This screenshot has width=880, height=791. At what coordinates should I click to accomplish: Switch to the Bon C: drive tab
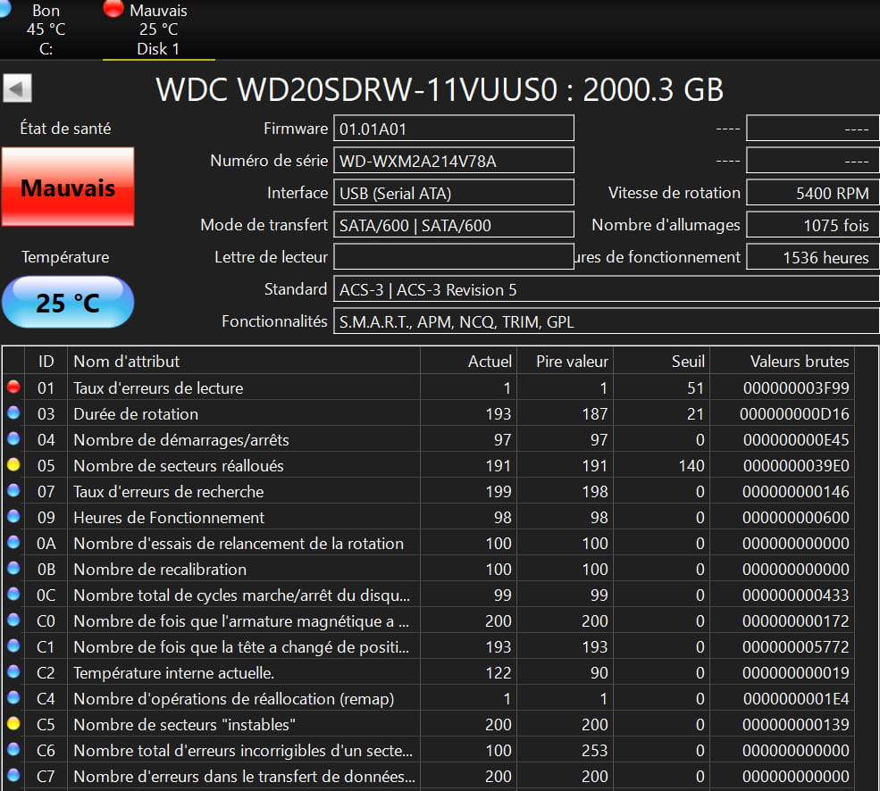(x=45, y=29)
